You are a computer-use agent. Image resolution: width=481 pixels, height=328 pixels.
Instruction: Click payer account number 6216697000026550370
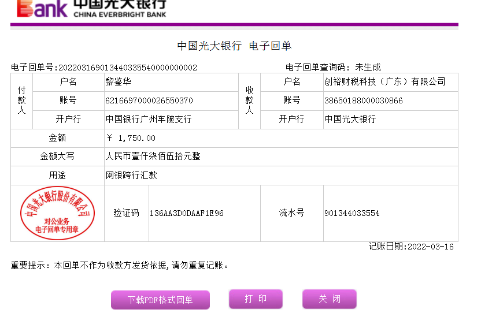pos(149,100)
